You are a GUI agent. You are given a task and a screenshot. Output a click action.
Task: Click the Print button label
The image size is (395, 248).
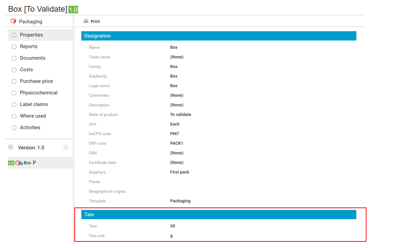click(x=95, y=22)
